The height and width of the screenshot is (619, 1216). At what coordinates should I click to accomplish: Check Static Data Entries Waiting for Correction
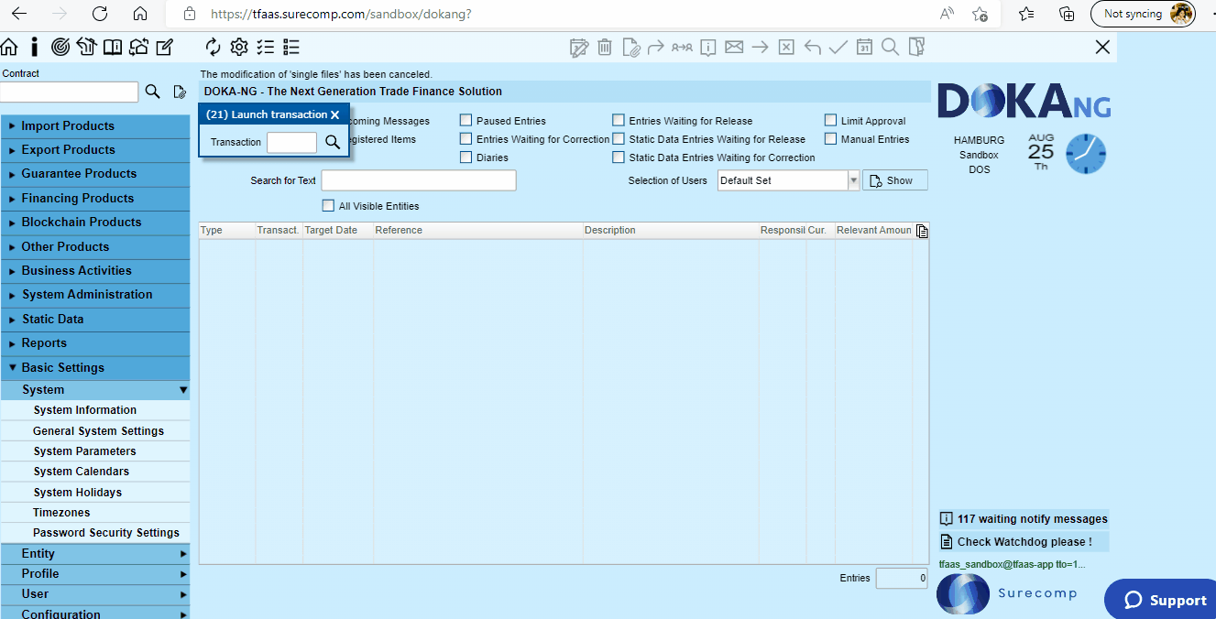coord(619,157)
